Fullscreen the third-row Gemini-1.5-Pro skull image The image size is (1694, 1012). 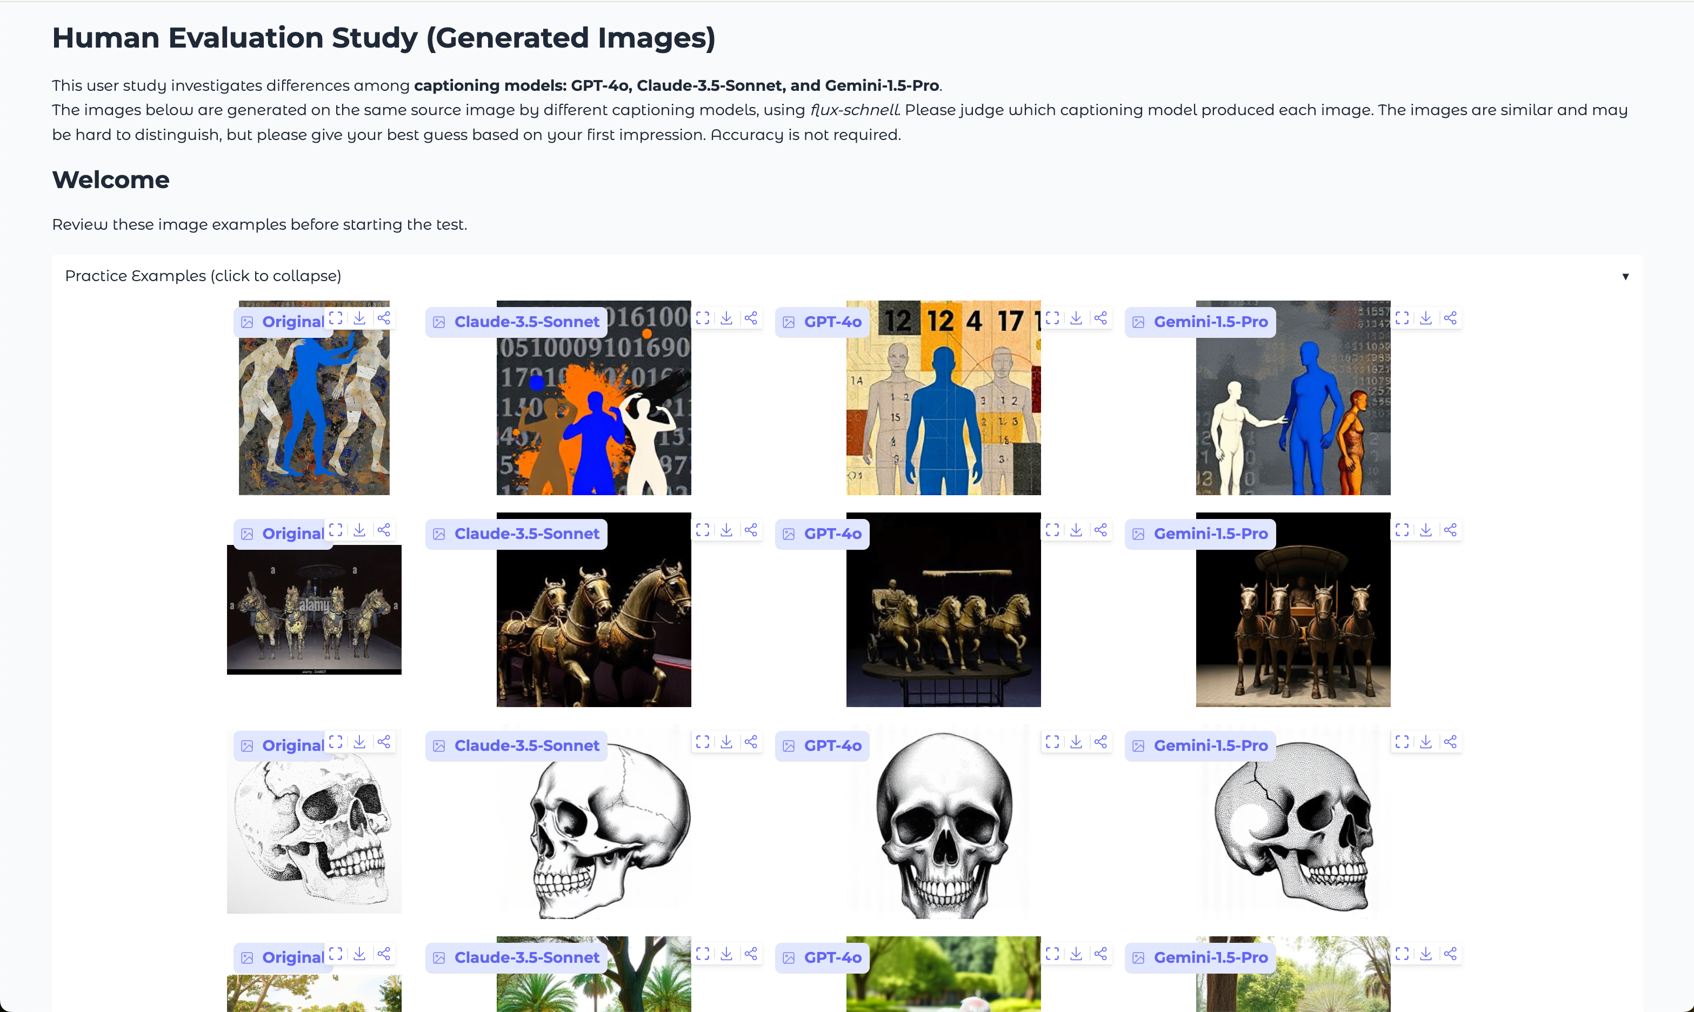coord(1402,741)
